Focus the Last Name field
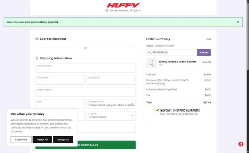The image size is (249, 153). tap(111, 80)
